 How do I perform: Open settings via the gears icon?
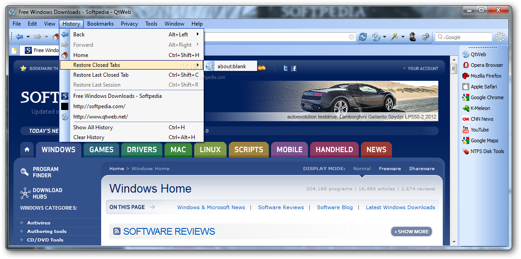[426, 37]
